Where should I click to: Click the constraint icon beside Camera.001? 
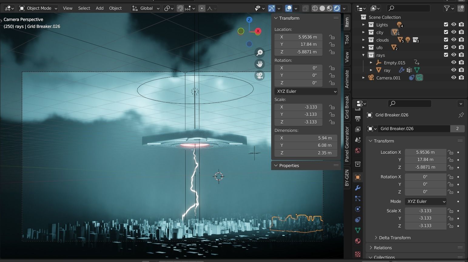tap(412, 78)
